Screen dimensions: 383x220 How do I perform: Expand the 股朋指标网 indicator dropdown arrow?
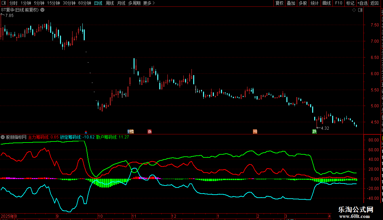[3, 137]
